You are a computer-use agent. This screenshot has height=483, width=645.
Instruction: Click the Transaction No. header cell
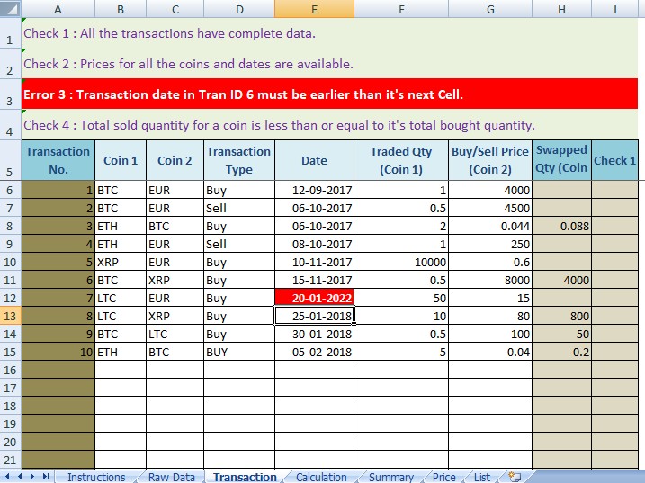point(58,160)
